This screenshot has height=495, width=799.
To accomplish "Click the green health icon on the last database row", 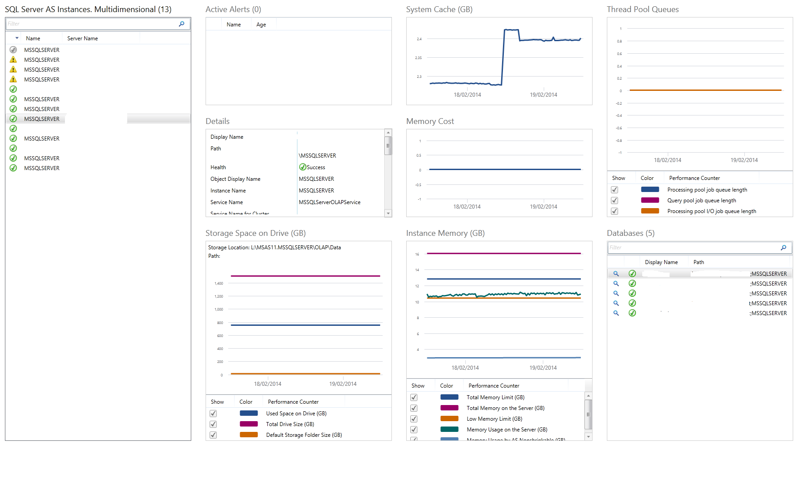I will tap(632, 313).
